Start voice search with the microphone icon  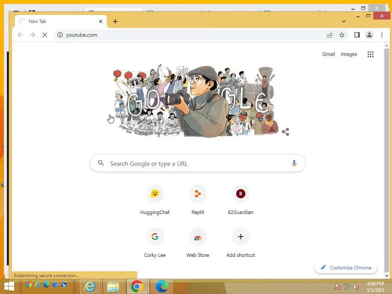[x=294, y=163]
